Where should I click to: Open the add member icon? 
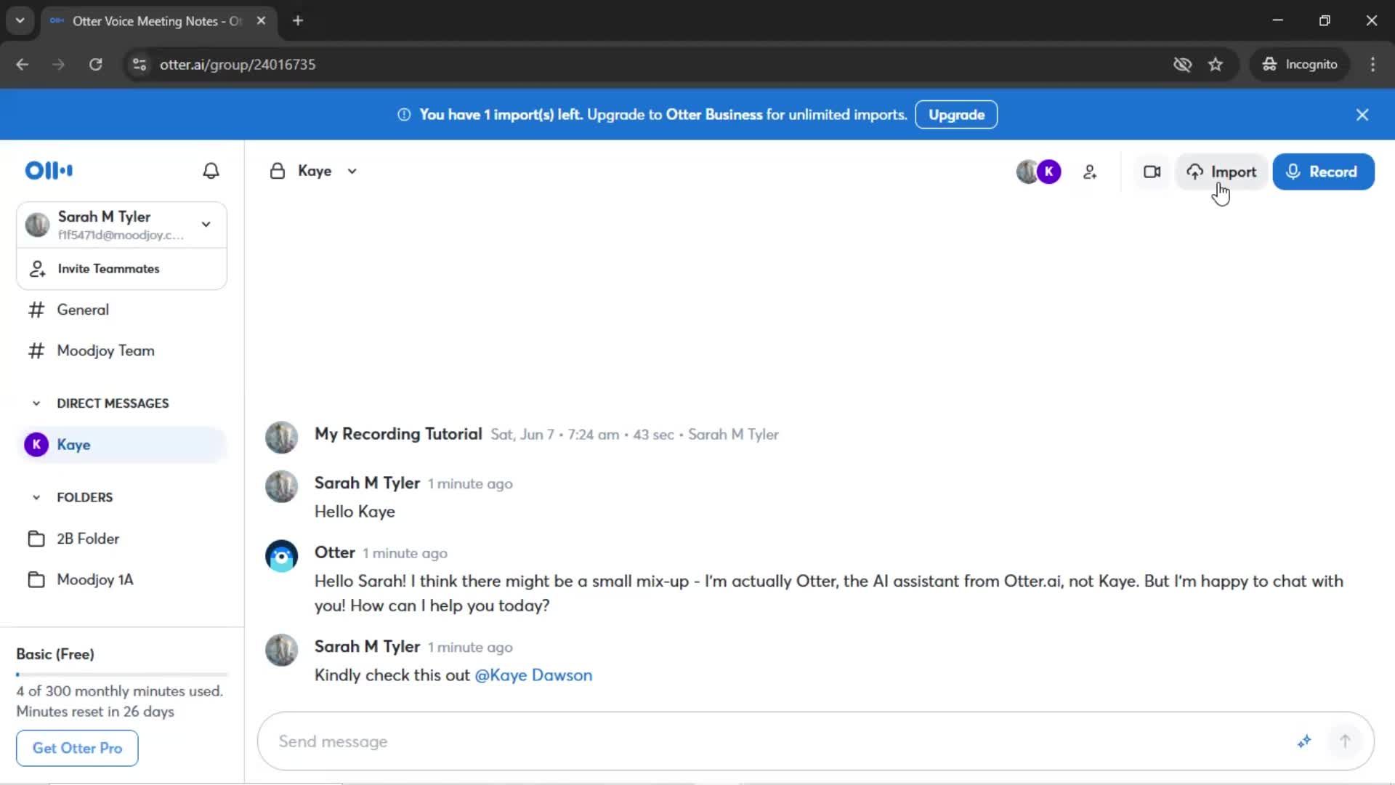click(1090, 172)
